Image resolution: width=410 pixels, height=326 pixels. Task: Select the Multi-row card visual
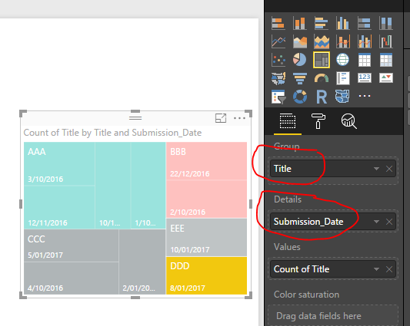[x=343, y=78]
